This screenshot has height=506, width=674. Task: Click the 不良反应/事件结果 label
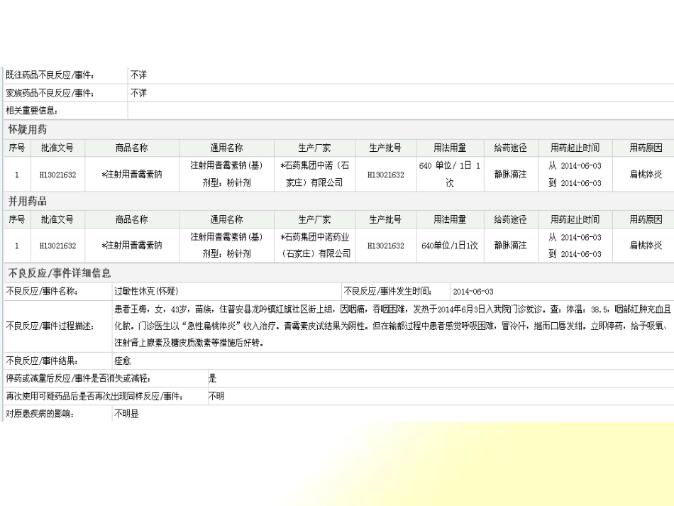(42, 361)
